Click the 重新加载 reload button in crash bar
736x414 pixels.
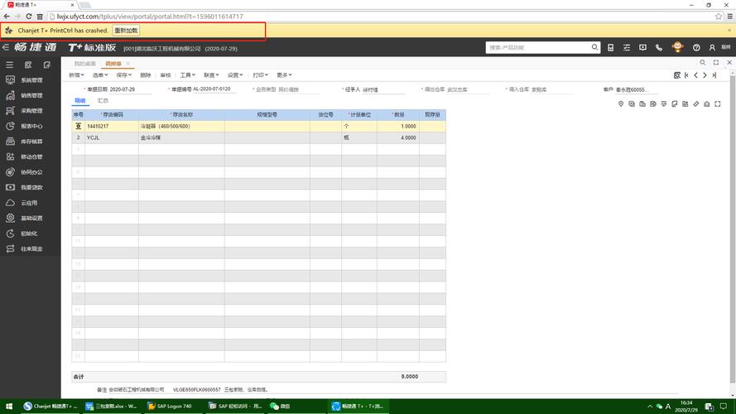coord(126,31)
